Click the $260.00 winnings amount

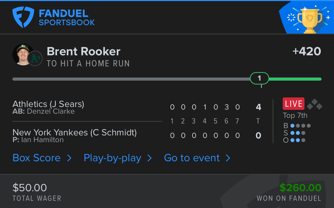300,188
